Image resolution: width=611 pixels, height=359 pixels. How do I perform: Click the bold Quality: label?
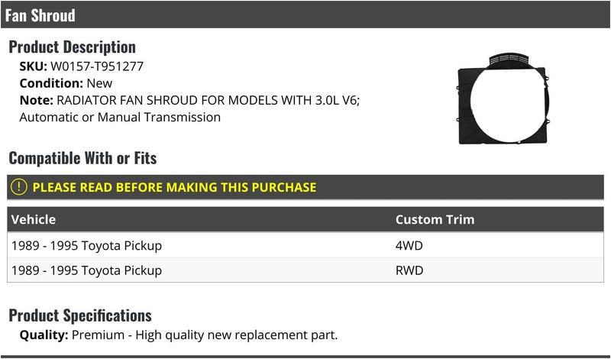click(44, 335)
